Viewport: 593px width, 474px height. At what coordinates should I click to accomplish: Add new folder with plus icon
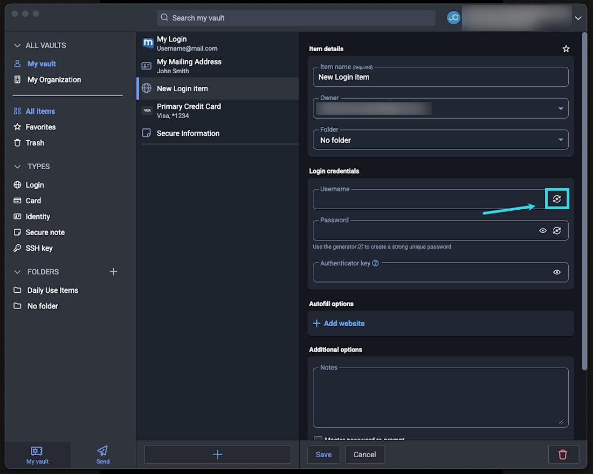click(113, 272)
